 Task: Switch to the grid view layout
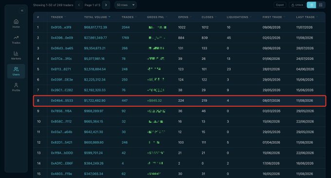321,5
